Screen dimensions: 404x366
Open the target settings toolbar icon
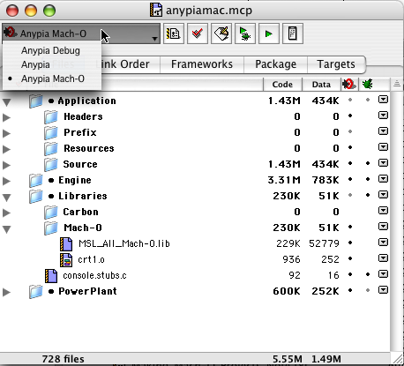pos(174,34)
